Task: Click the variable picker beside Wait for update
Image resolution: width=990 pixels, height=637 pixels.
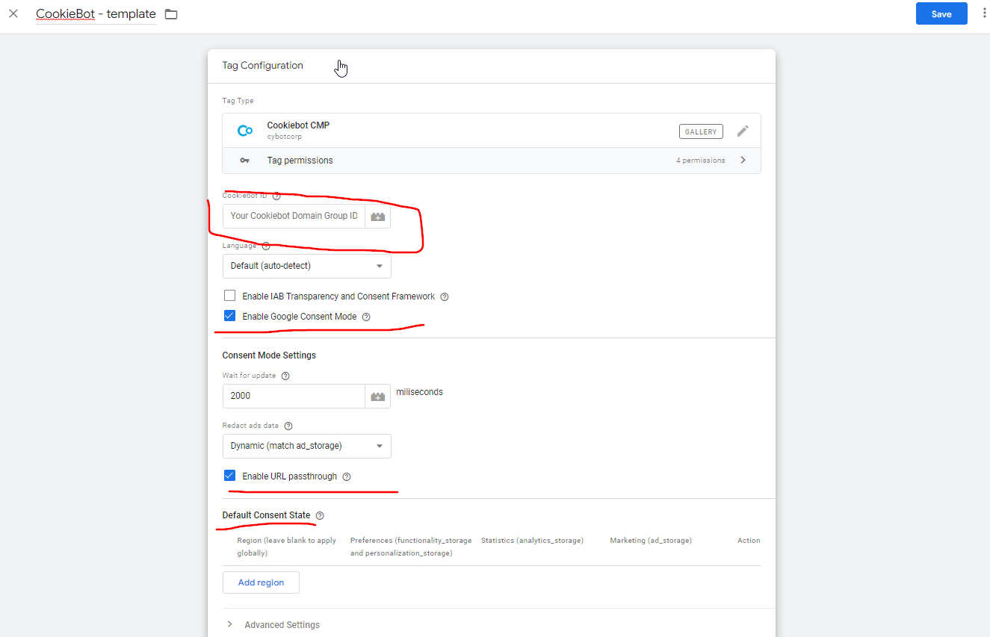Action: [x=378, y=397]
